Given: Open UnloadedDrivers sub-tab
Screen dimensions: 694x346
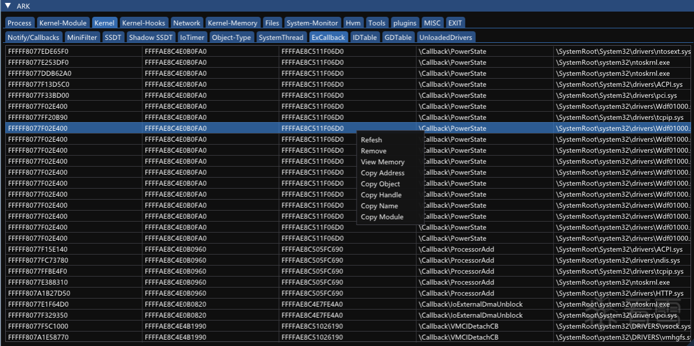Looking at the screenshot, I should click(446, 38).
